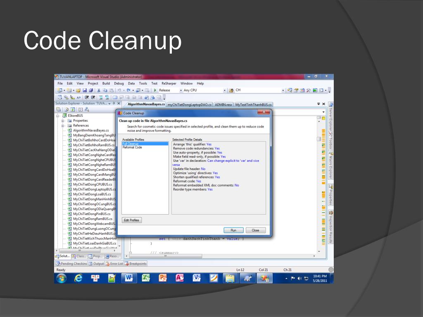Open the CH find combo box dropdown
Image resolution: width=423 pixels, height=317 pixels.
(283, 90)
